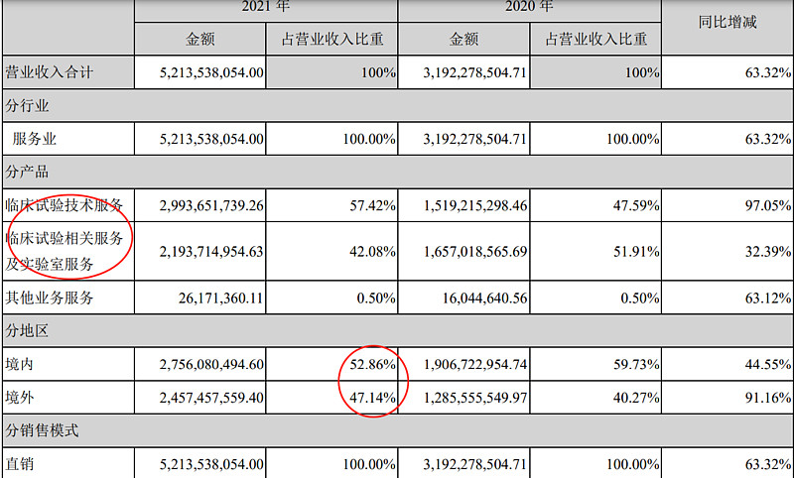Click 2021 amount in 营业收入合计 row
794x478 pixels.
[211, 72]
